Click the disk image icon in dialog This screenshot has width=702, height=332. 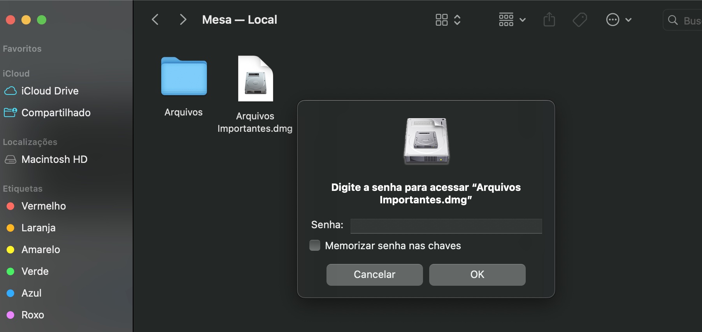pyautogui.click(x=426, y=141)
